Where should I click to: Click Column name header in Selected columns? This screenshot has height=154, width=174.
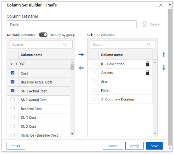(x=112, y=55)
